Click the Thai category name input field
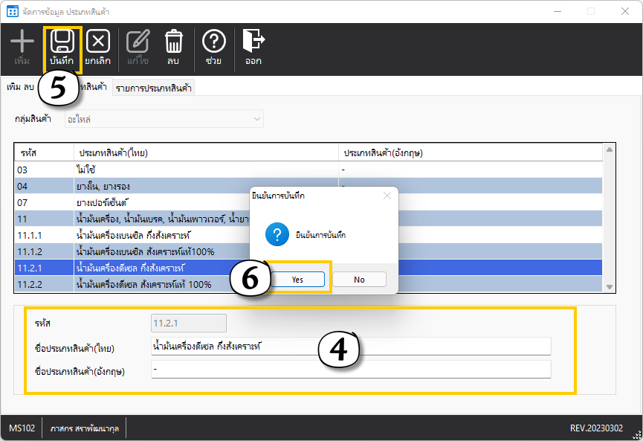Viewport: 643px width, 441px height. pos(351,347)
